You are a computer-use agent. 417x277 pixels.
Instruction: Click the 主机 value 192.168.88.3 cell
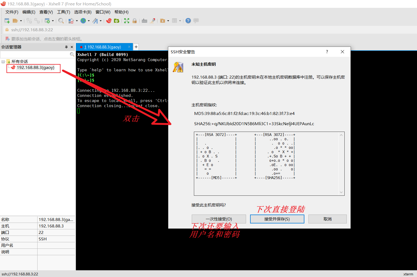tap(56, 226)
